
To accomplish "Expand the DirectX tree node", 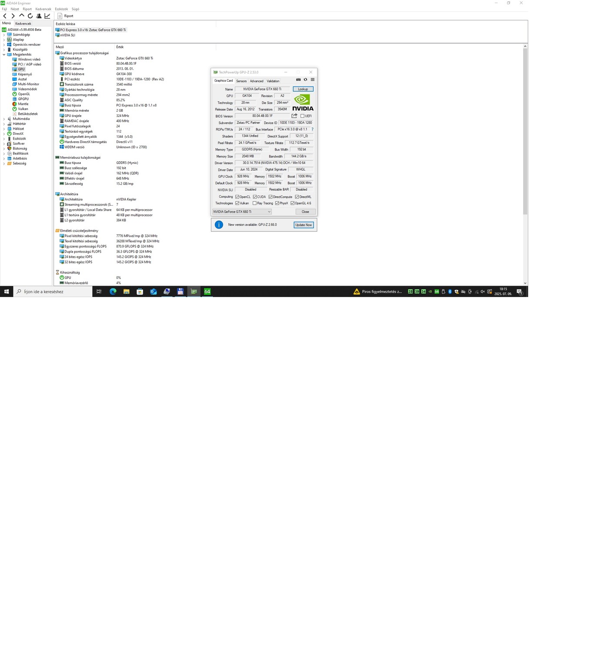I will pos(4,133).
